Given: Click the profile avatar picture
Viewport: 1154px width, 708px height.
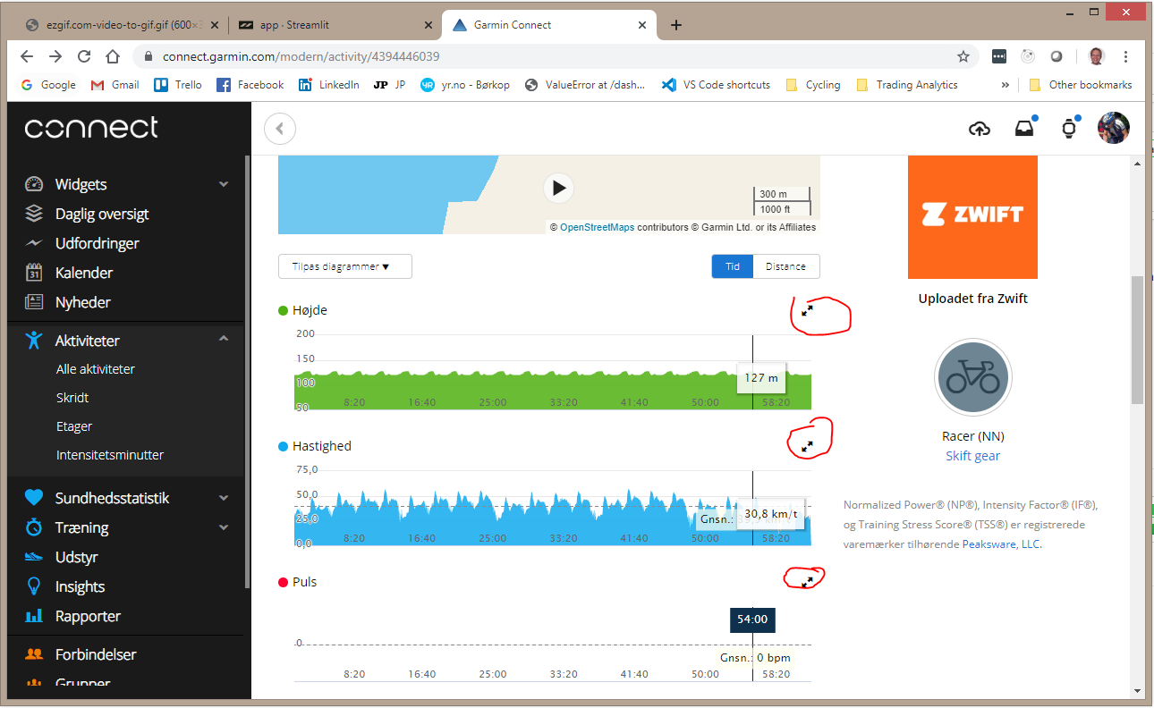Looking at the screenshot, I should point(1113,128).
